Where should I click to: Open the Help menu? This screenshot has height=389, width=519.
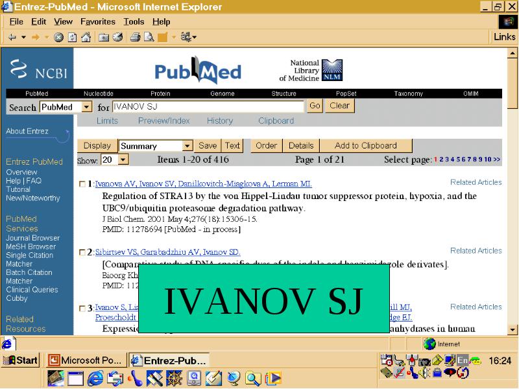point(161,22)
